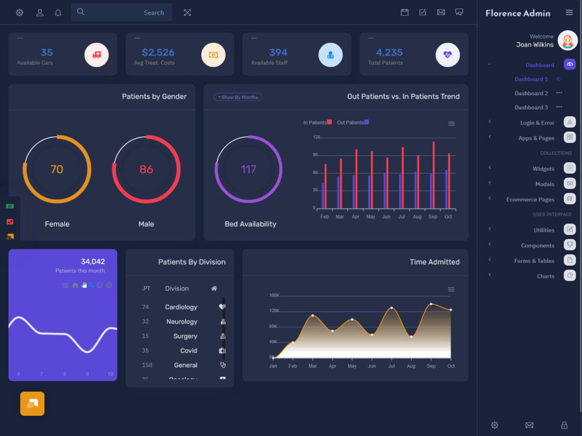Open the Show By Months dropdown
This screenshot has height=436, width=582.
[x=238, y=97]
